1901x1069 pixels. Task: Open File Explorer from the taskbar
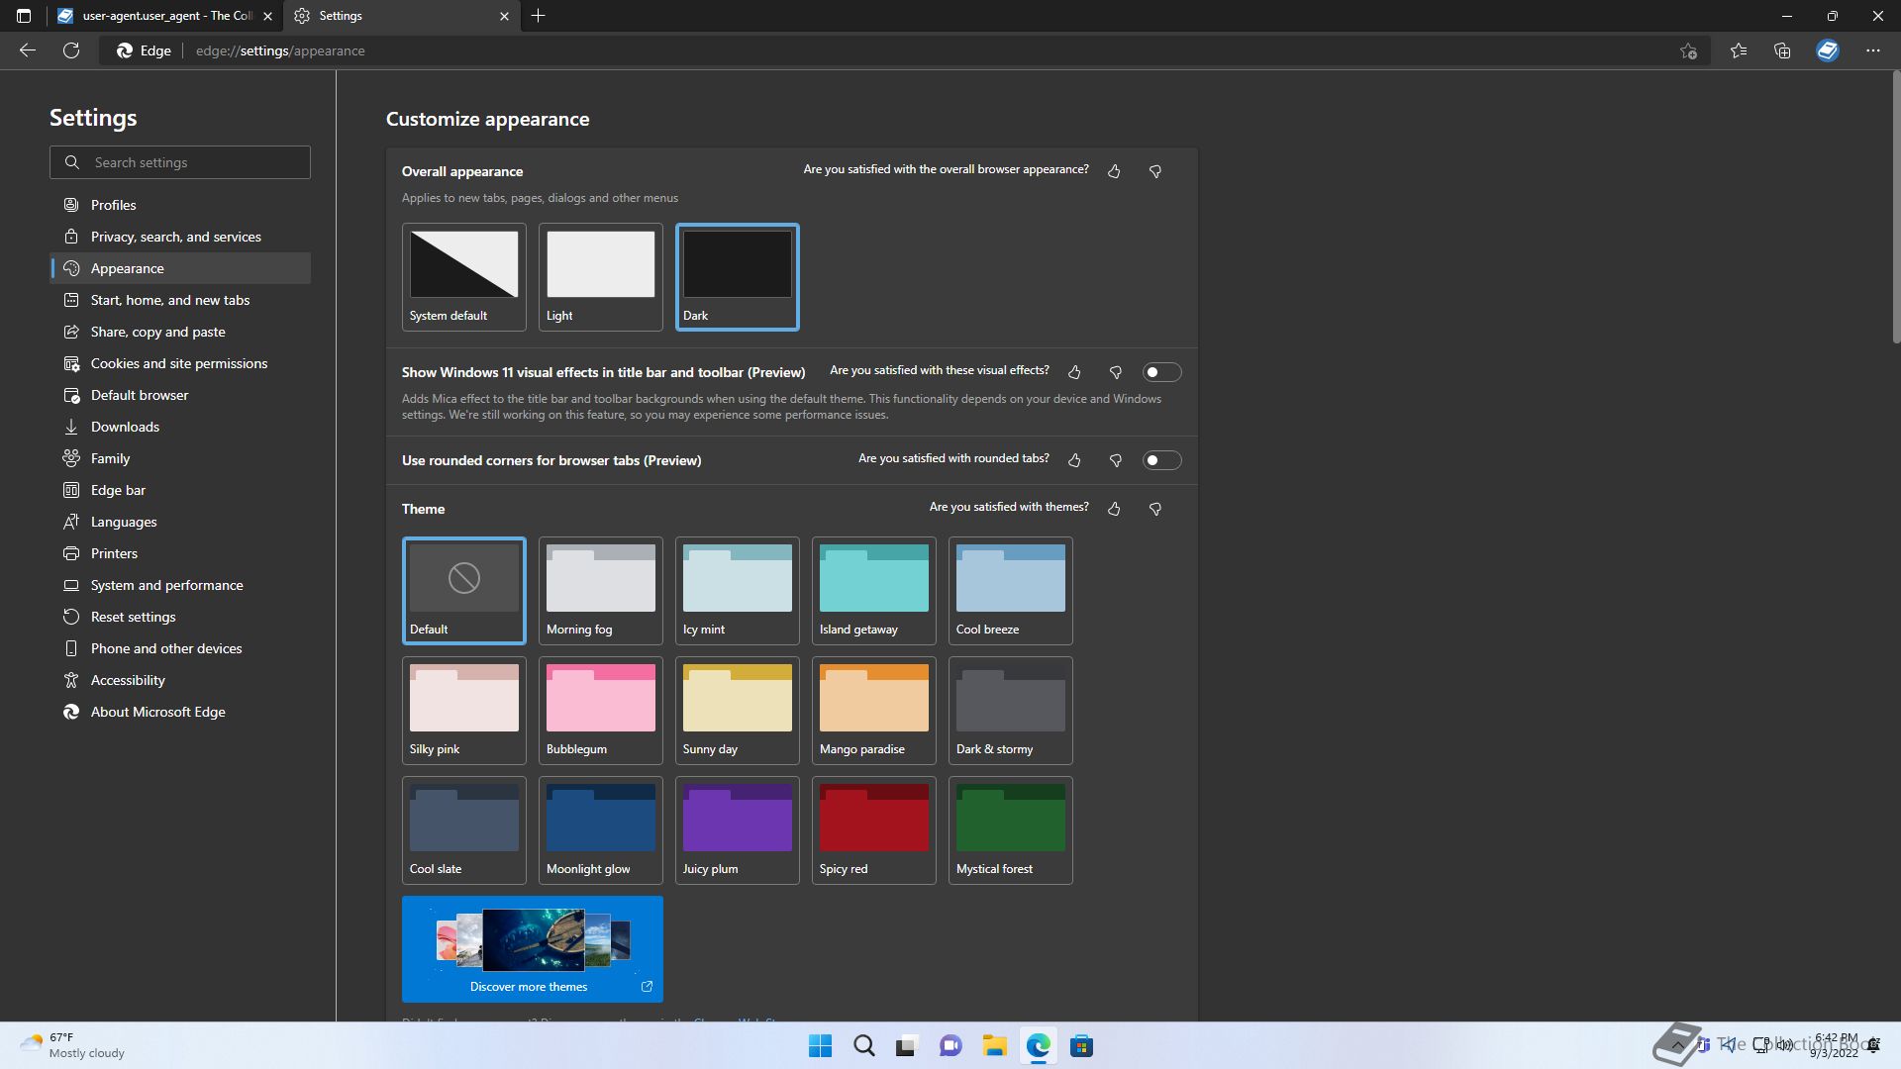click(x=994, y=1046)
